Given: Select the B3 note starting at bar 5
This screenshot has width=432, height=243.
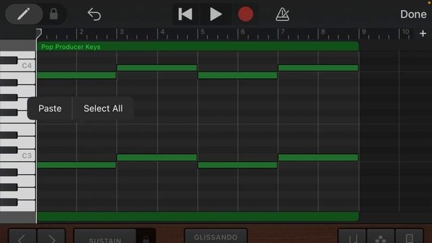Looking at the screenshot, I should 238,75.
